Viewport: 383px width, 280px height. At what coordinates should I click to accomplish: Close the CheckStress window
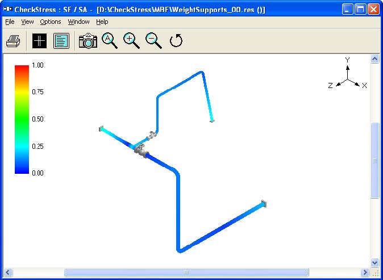coord(373,9)
